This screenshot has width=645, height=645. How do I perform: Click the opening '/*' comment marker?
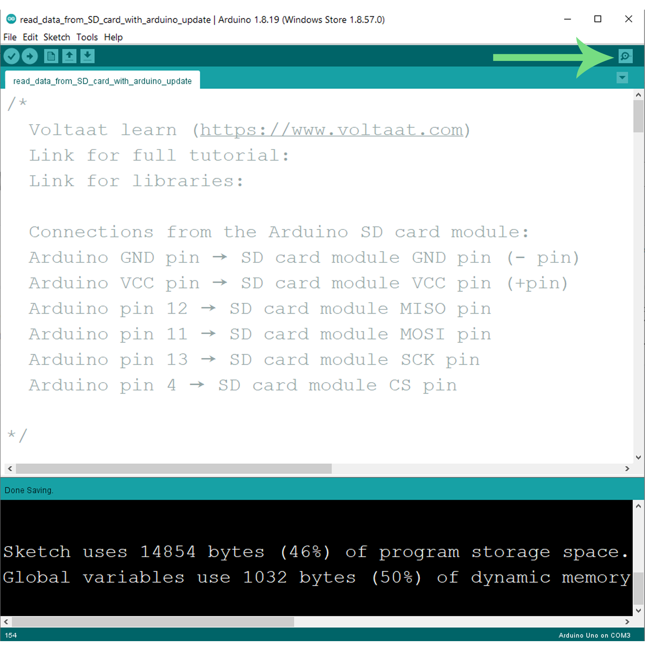coord(17,103)
